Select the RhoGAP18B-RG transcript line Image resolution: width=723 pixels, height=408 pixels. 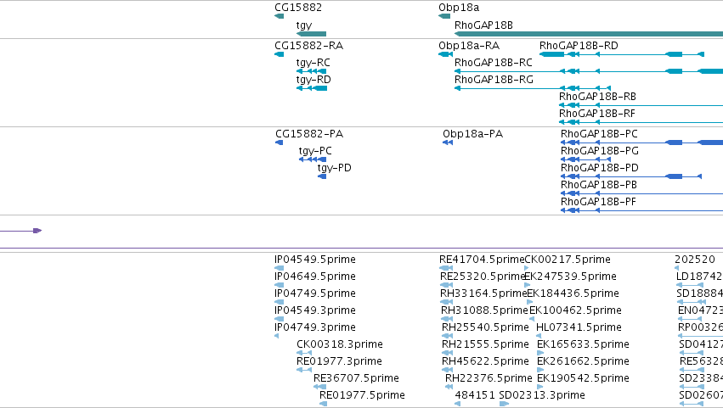[533, 88]
